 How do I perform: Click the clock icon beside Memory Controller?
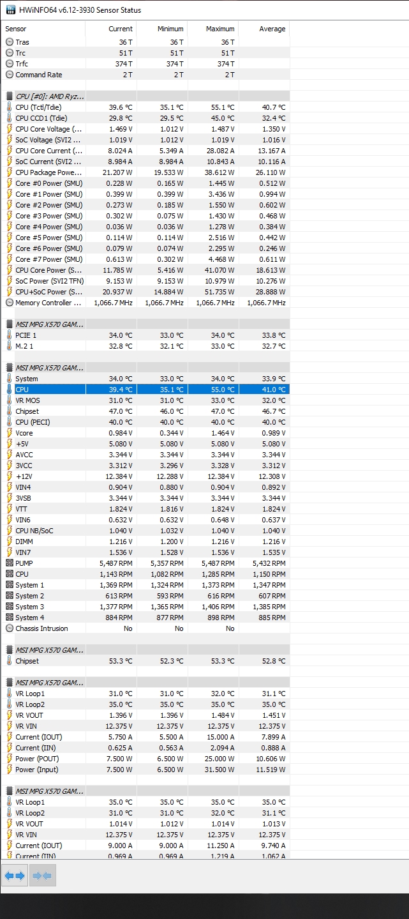pos(9,303)
